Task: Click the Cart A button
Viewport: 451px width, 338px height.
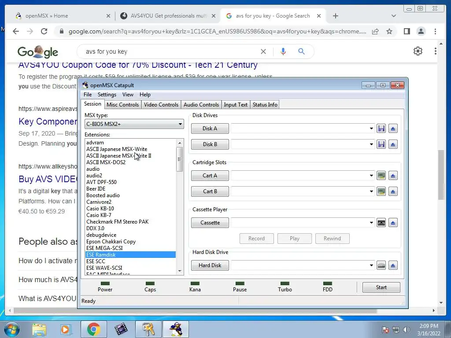Action: pyautogui.click(x=210, y=176)
